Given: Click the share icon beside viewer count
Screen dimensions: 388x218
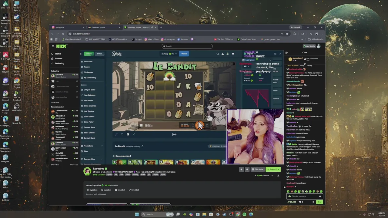Looking at the screenshot, I should [272, 176].
